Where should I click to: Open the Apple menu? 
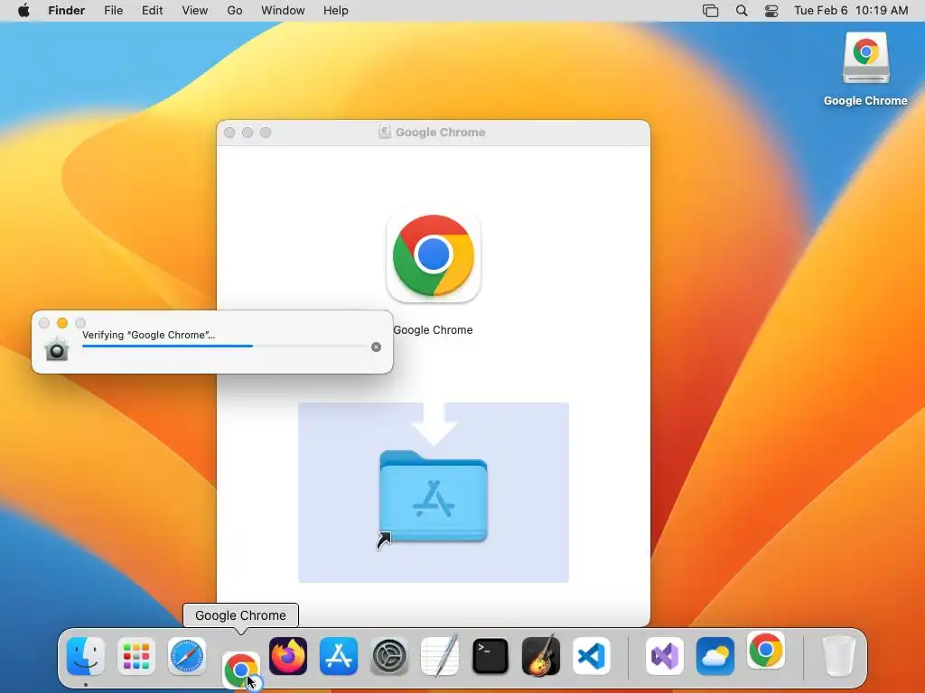pos(23,11)
